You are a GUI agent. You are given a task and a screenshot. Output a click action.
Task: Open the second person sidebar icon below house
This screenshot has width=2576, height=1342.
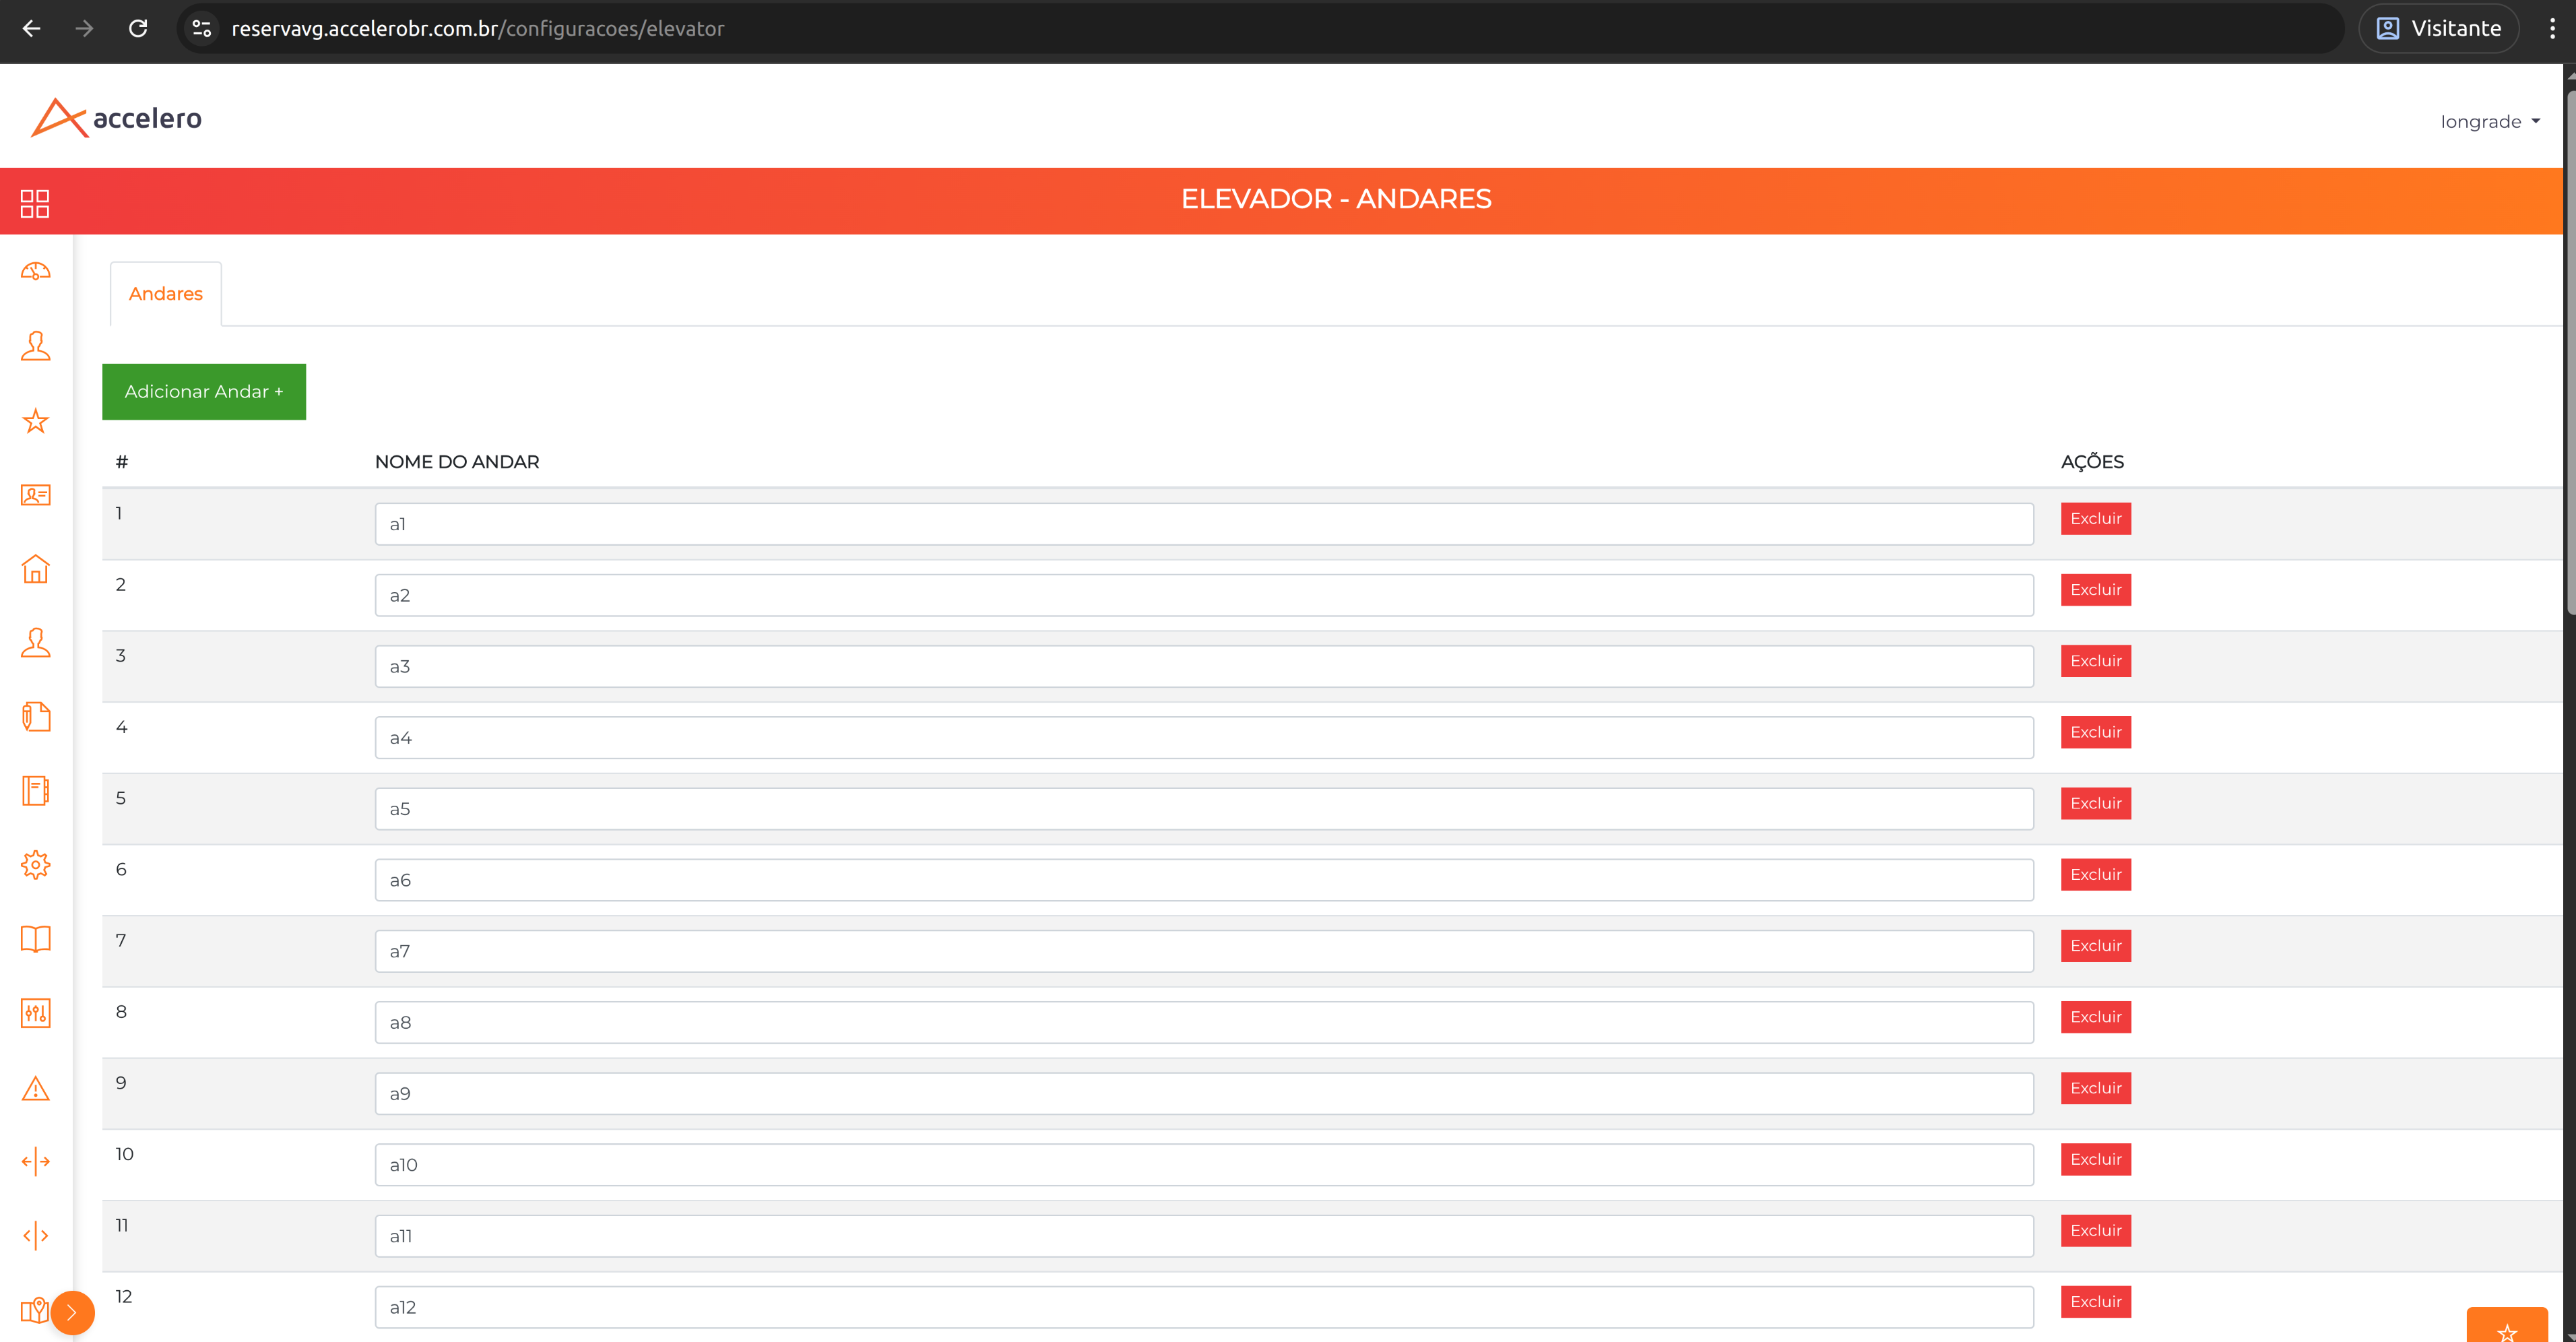pos(35,643)
